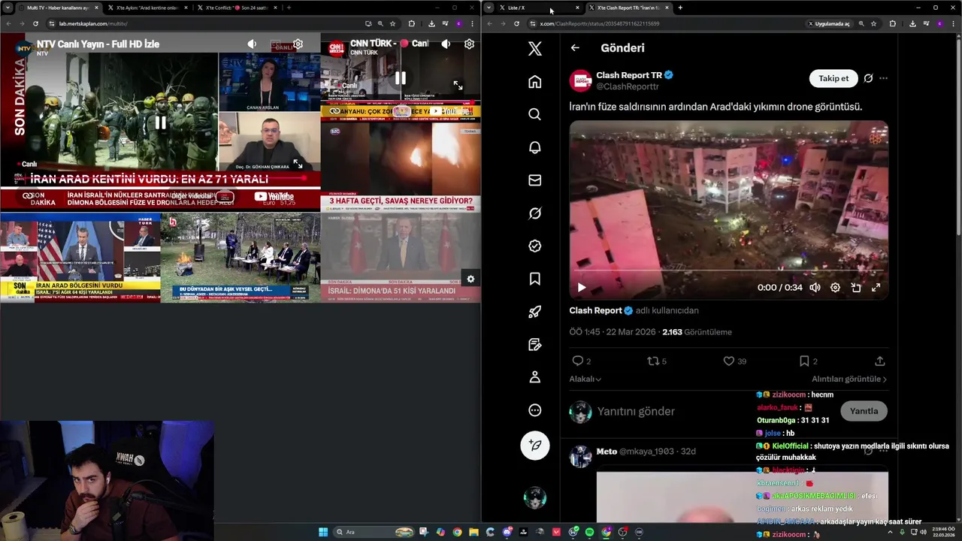The height and width of the screenshot is (541, 962).
Task: Open the Windows Start menu
Action: click(323, 532)
